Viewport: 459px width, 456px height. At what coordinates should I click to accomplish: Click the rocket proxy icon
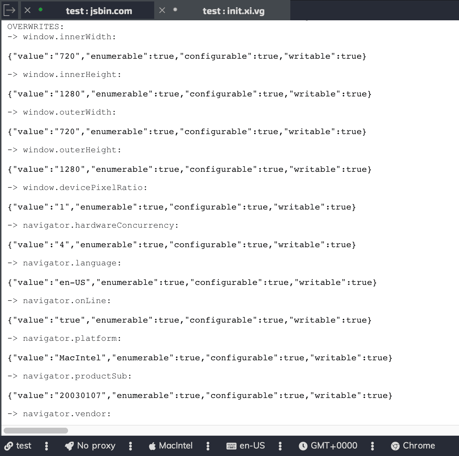69,446
